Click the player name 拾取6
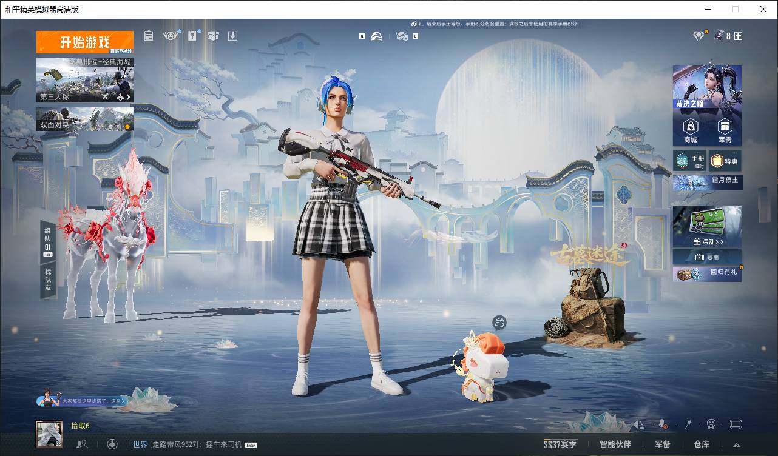 click(x=80, y=426)
